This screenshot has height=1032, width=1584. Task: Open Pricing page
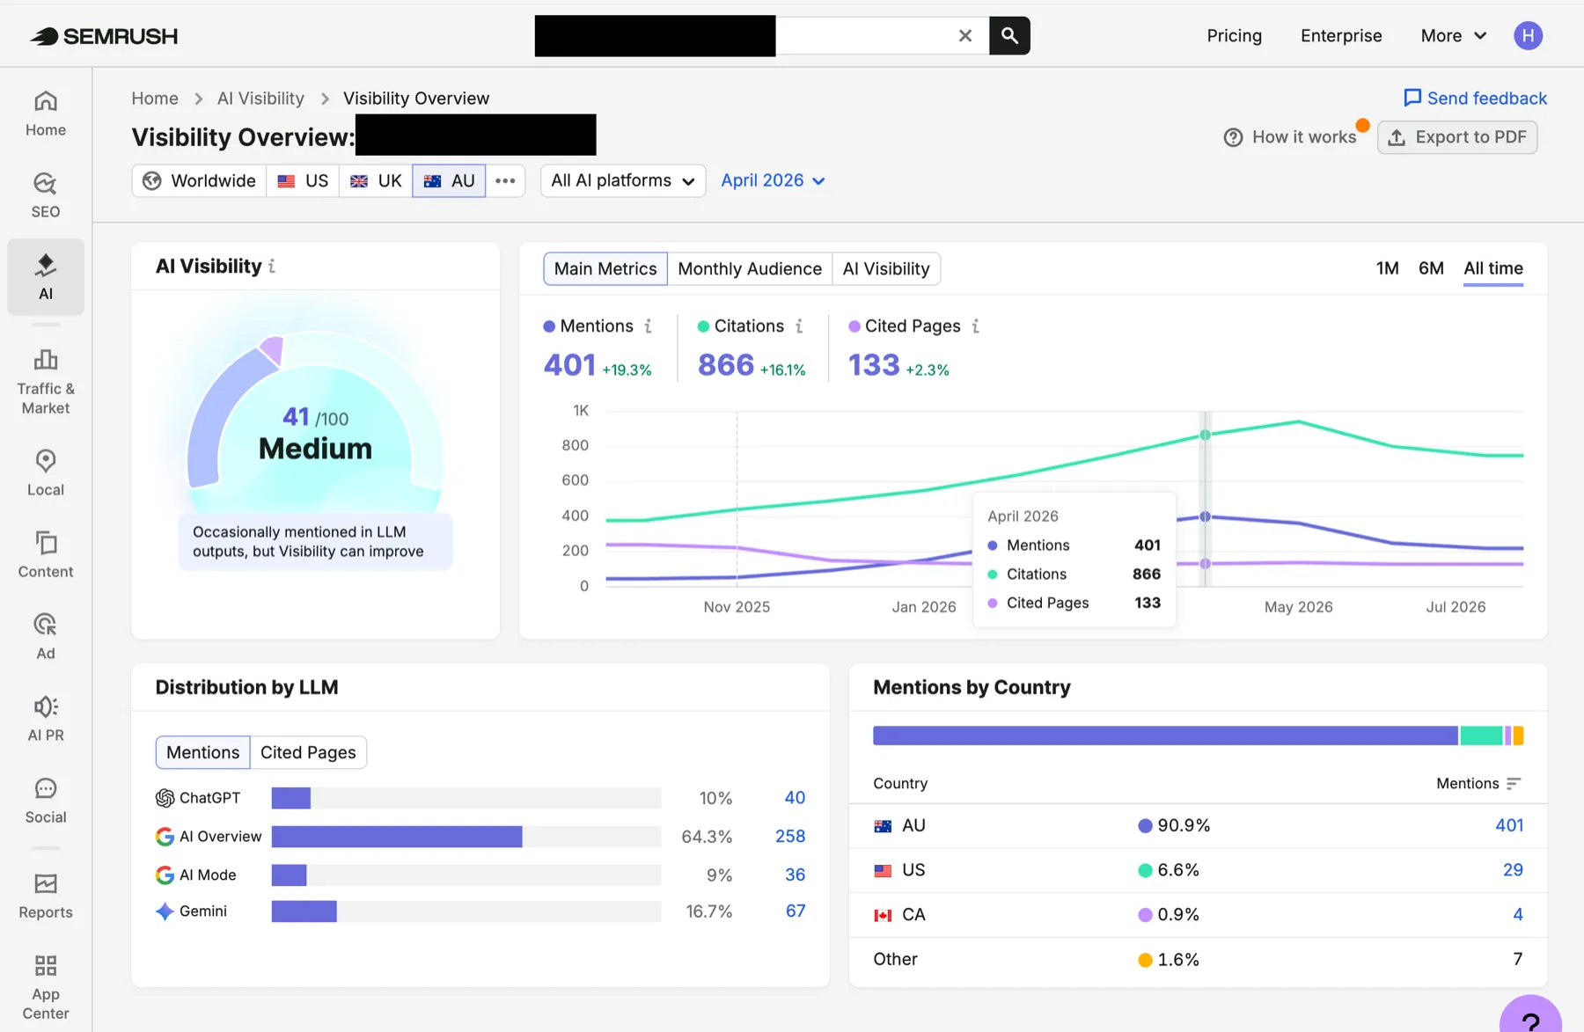1234,36
